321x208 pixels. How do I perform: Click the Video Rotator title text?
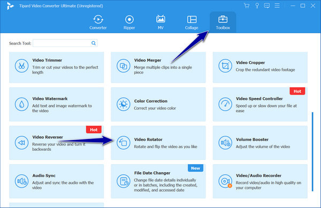pyautogui.click(x=148, y=140)
